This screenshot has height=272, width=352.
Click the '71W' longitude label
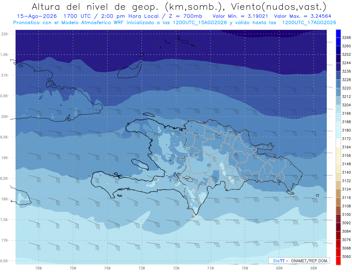point(210,268)
